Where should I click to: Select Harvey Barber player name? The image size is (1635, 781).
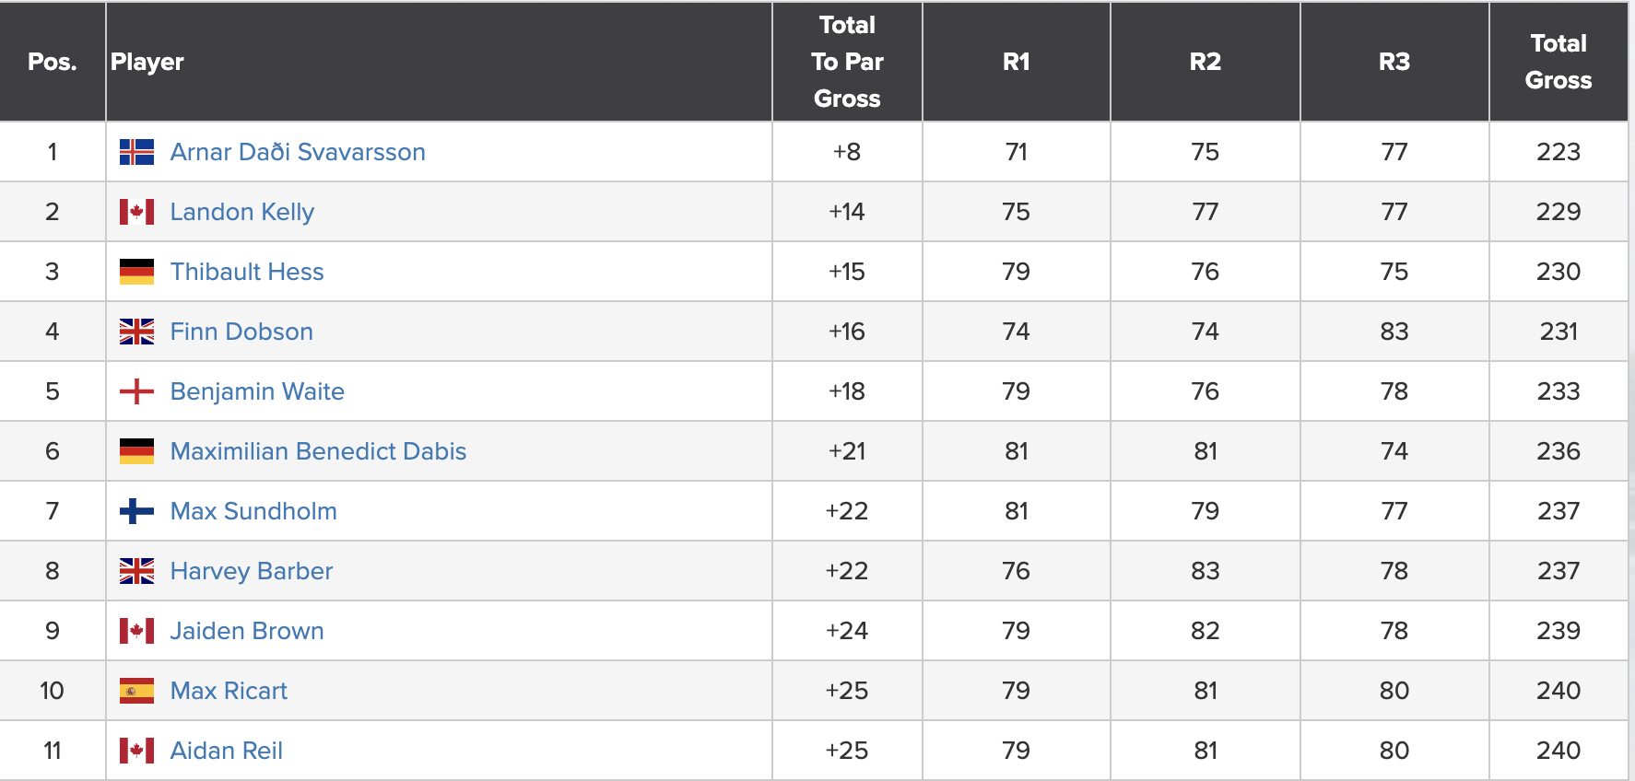click(252, 571)
